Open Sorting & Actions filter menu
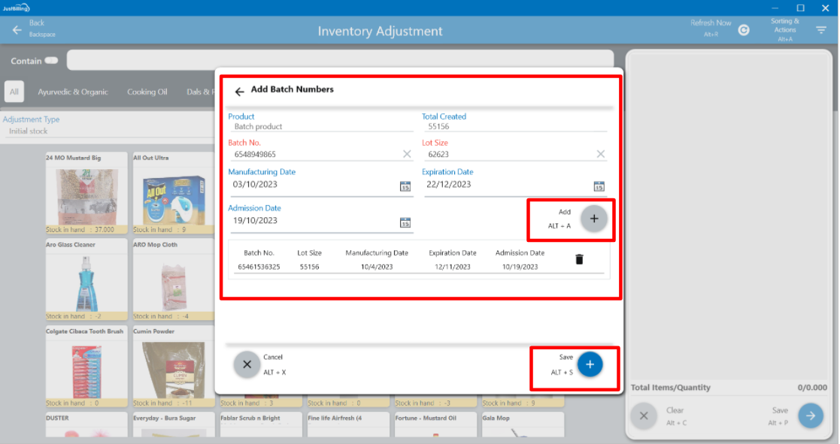The height and width of the screenshot is (444, 840). pos(821,30)
